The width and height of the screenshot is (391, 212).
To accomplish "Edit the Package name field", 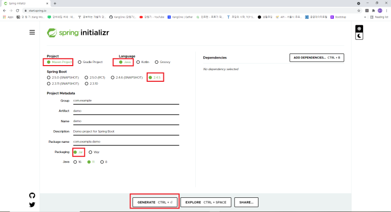I will 126,142.
